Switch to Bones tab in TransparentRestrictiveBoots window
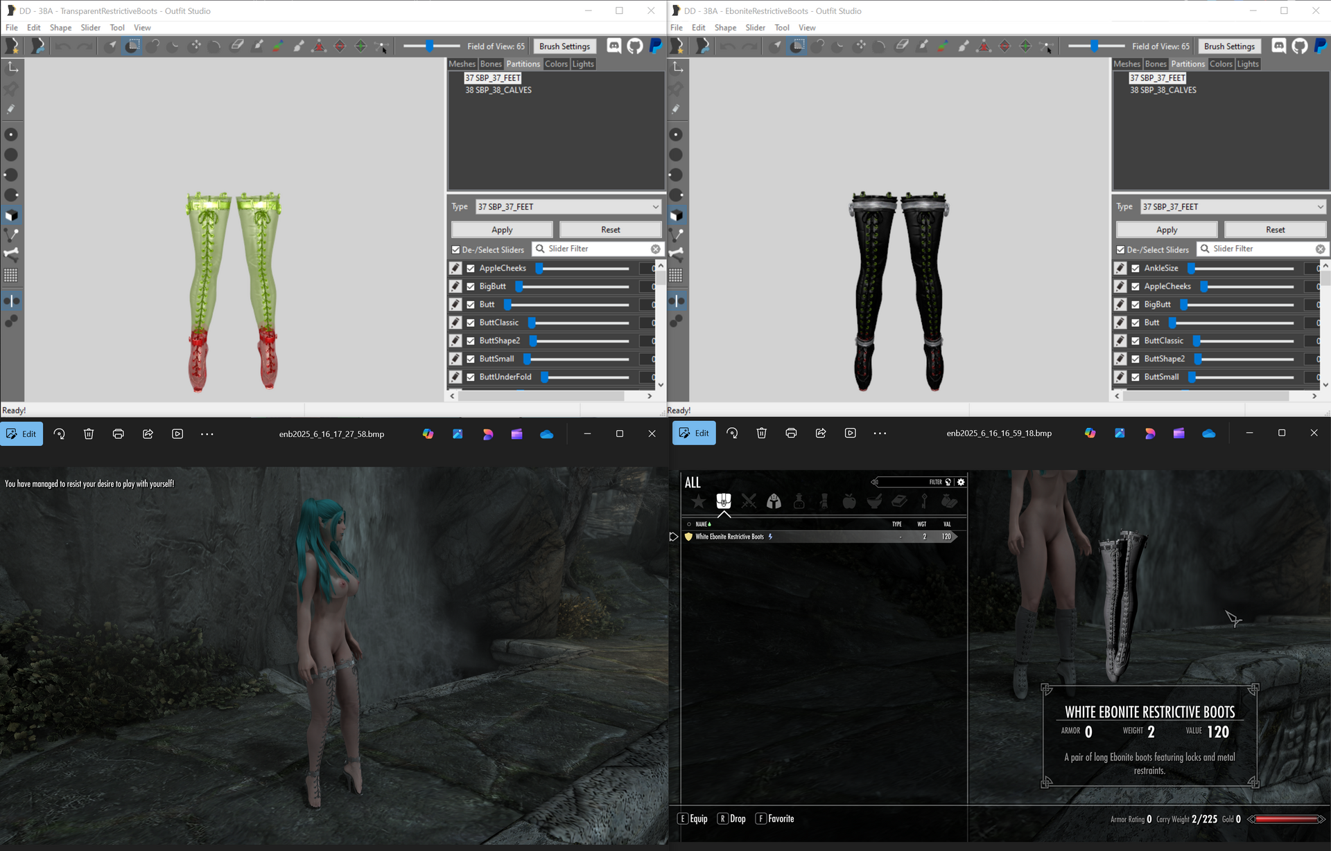 click(491, 64)
